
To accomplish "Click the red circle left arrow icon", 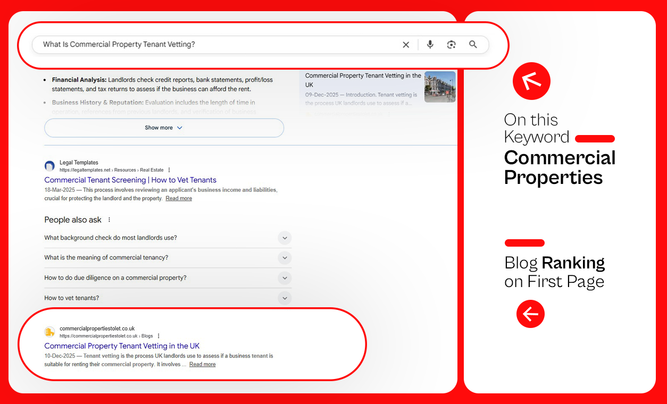I will tap(530, 314).
